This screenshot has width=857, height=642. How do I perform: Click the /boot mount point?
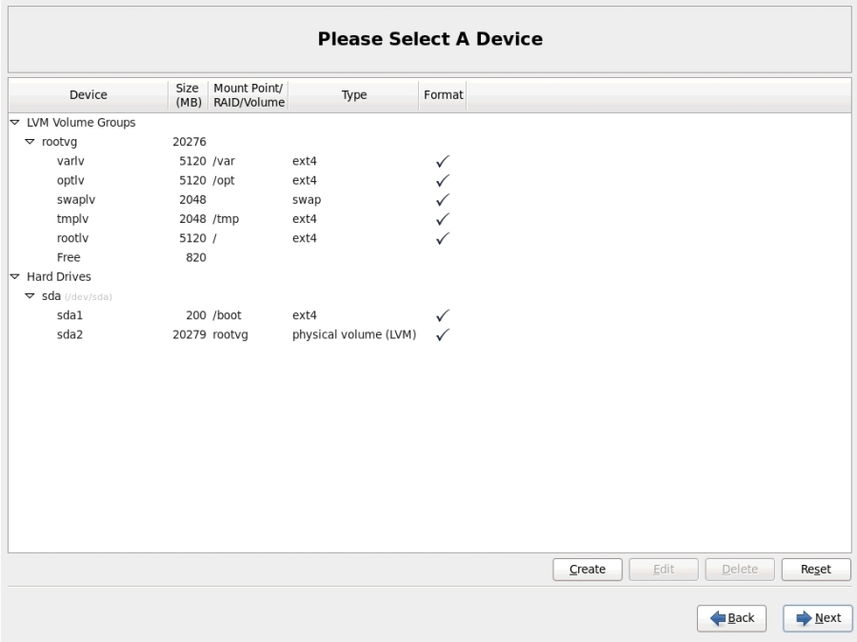(227, 315)
